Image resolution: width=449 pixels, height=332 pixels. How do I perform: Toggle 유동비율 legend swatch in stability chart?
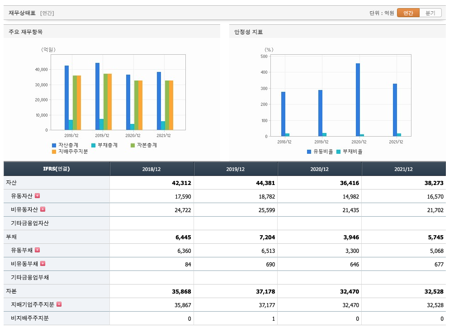click(309, 152)
